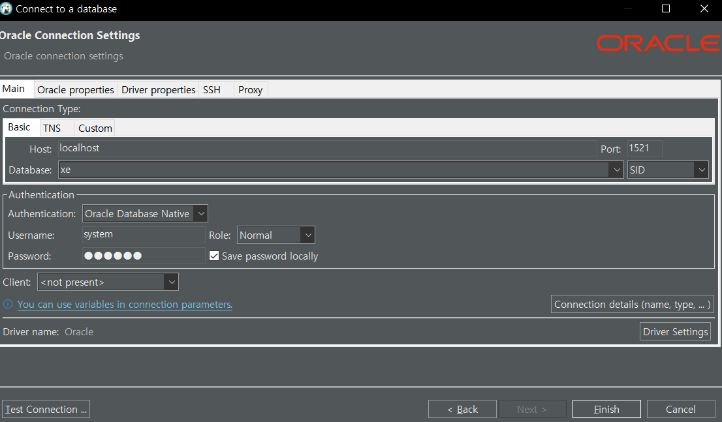Click the Port field showing 1521
This screenshot has height=422, width=722.
(645, 148)
